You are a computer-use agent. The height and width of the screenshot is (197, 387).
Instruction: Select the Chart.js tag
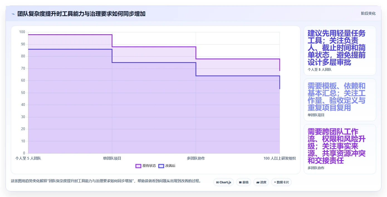click(x=224, y=182)
